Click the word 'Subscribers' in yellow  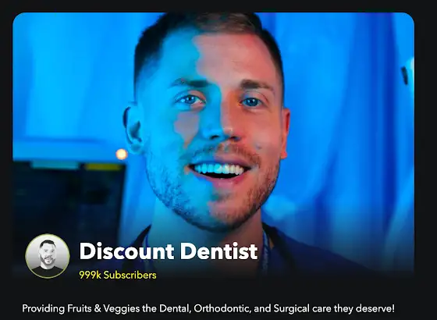[130, 275]
